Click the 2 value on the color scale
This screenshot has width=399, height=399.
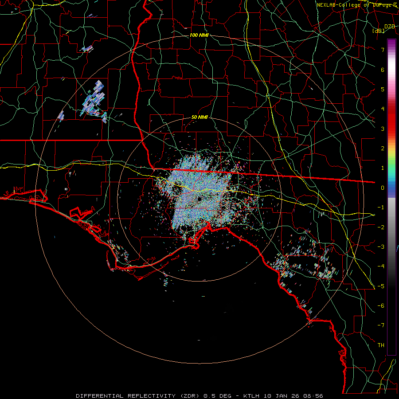point(383,149)
